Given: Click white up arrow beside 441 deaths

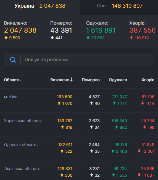Looking at the screenshot, I should click(x=52, y=38).
